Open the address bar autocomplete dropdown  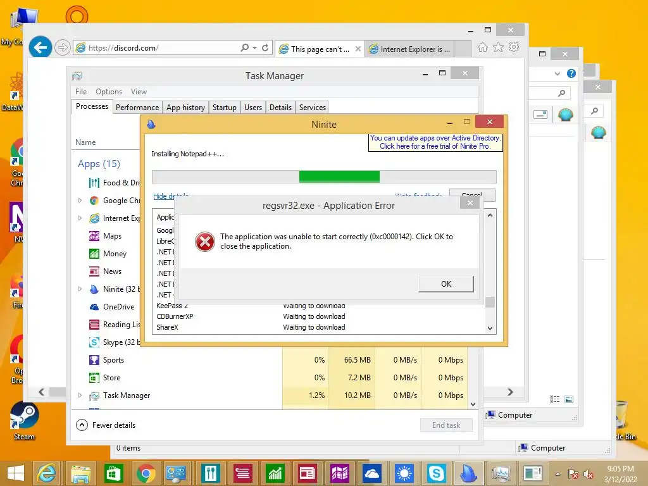[x=254, y=48]
